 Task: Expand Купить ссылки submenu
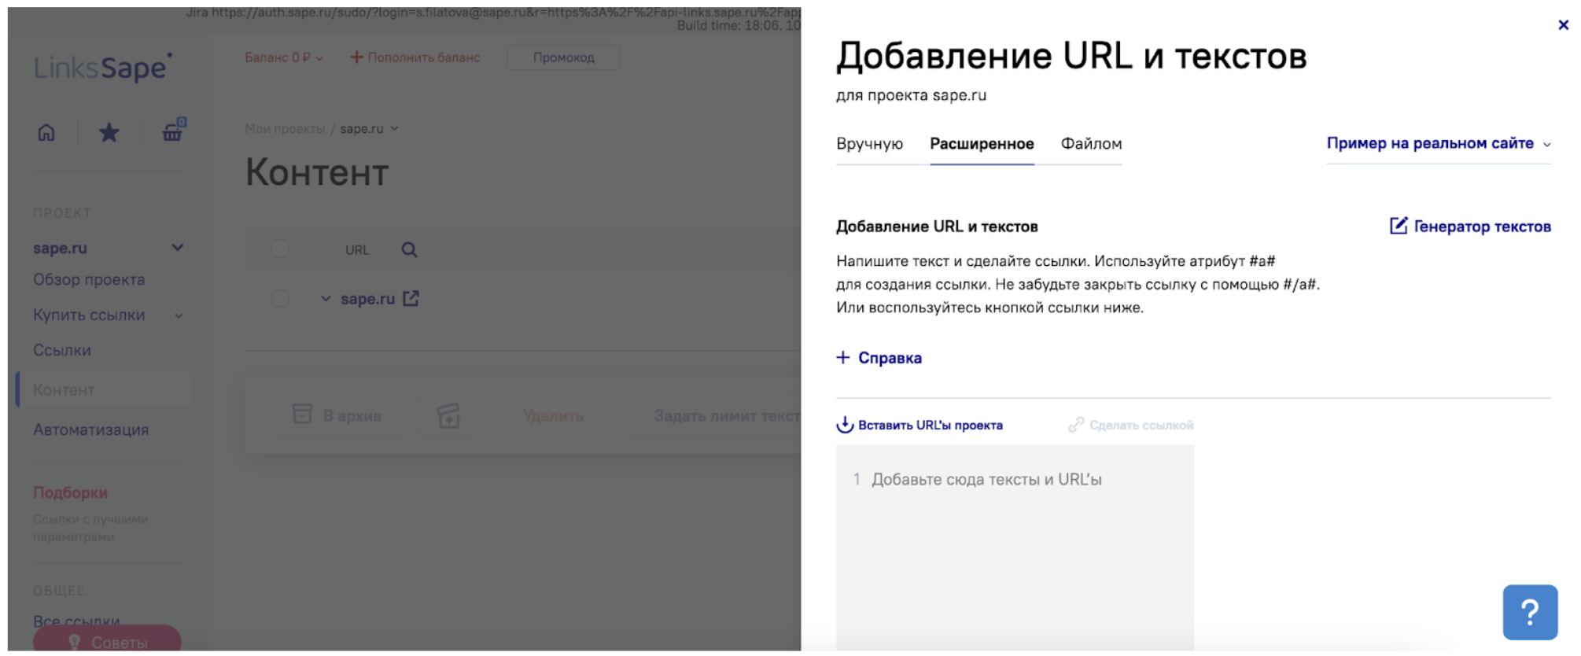coord(179,315)
